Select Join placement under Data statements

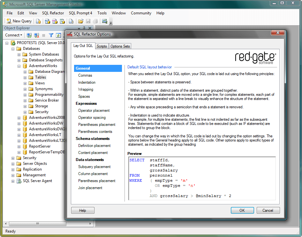point(90,188)
